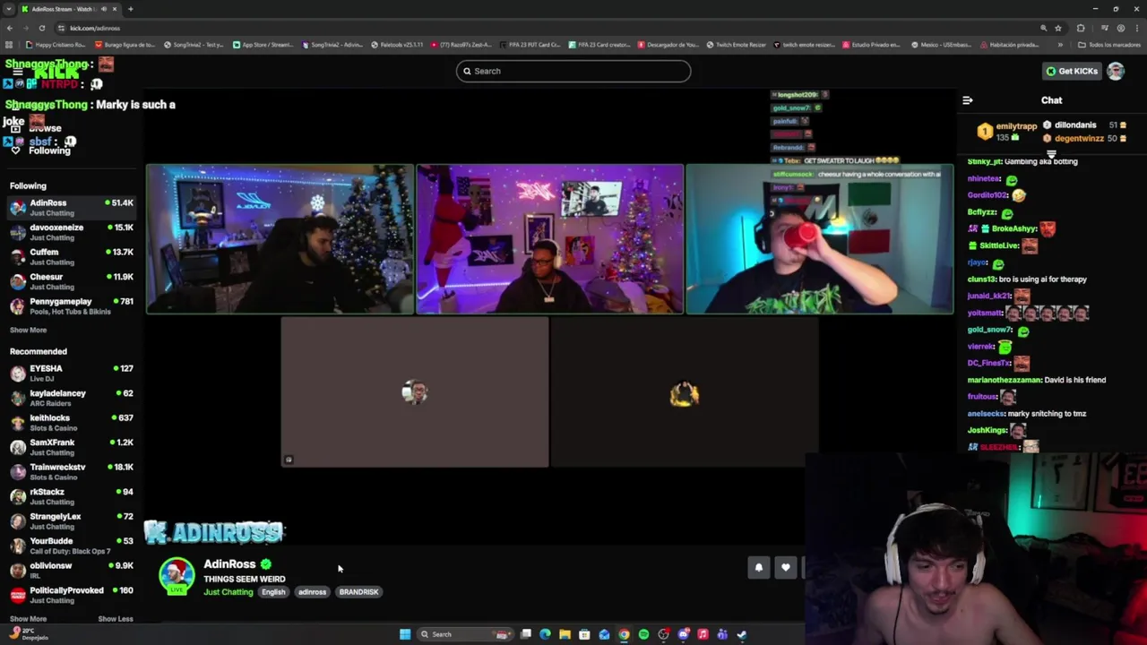
Task: Open Cheesur channel in sidebar
Action: pos(72,281)
